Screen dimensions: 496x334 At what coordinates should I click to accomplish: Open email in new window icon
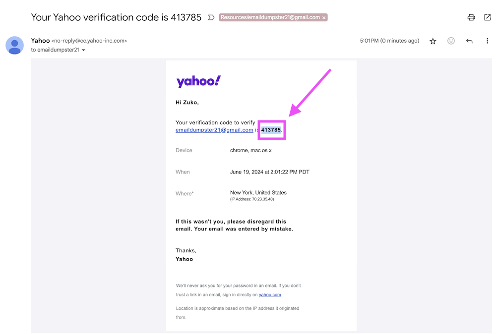tap(487, 17)
